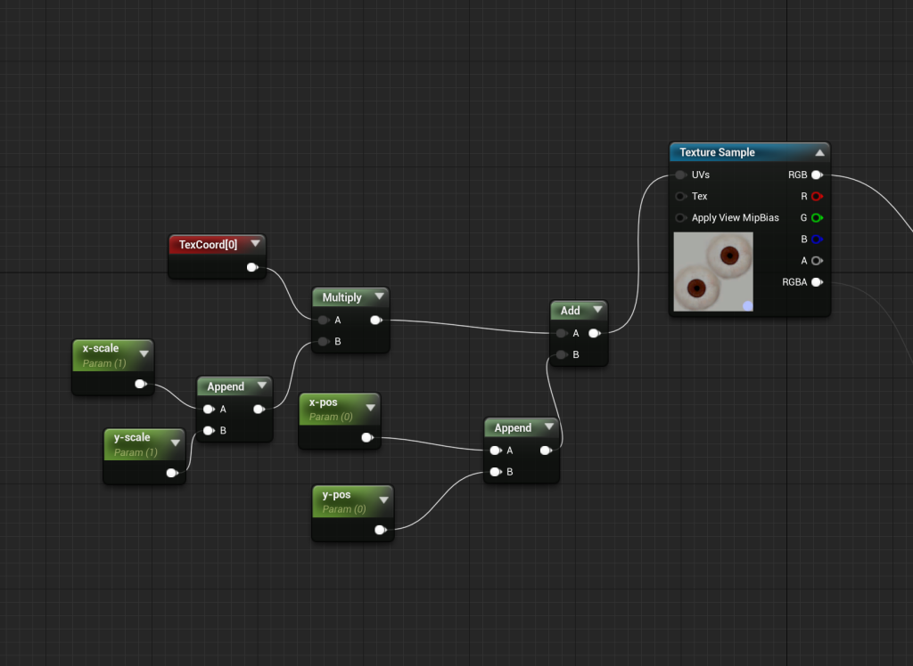Click the Add node B input pin
The image size is (913, 666).
tap(561, 355)
